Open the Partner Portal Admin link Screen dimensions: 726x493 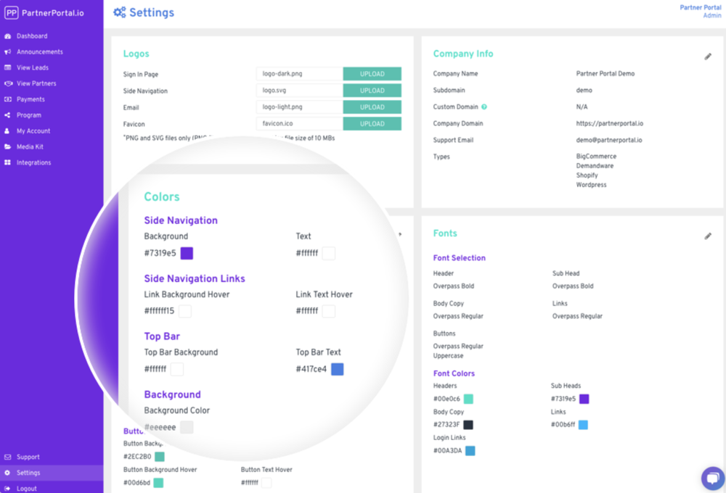(701, 11)
